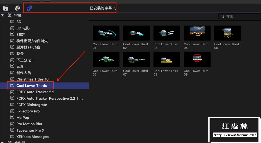This screenshot has height=143, width=261.
Task: Click the title icon beside Christmas Titles 10
Action: tap(12, 79)
